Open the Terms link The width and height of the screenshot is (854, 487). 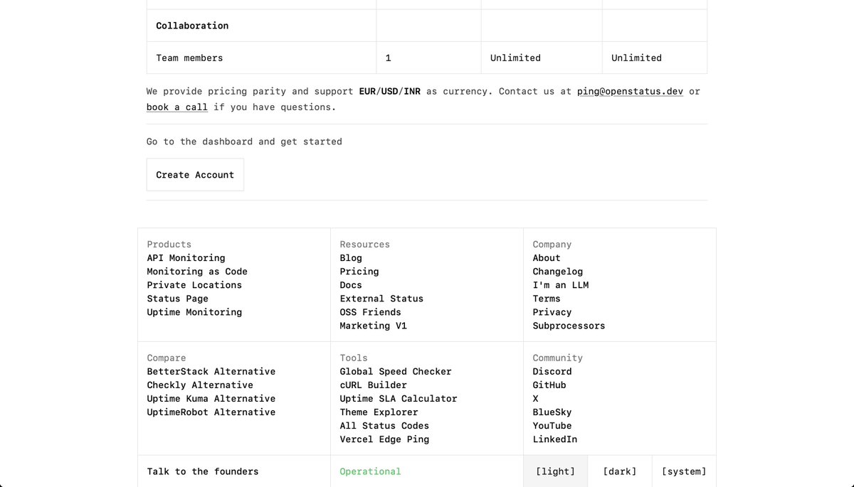point(547,299)
